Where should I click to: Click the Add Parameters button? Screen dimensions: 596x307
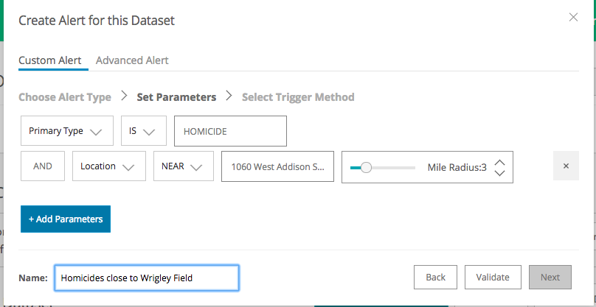(66, 219)
